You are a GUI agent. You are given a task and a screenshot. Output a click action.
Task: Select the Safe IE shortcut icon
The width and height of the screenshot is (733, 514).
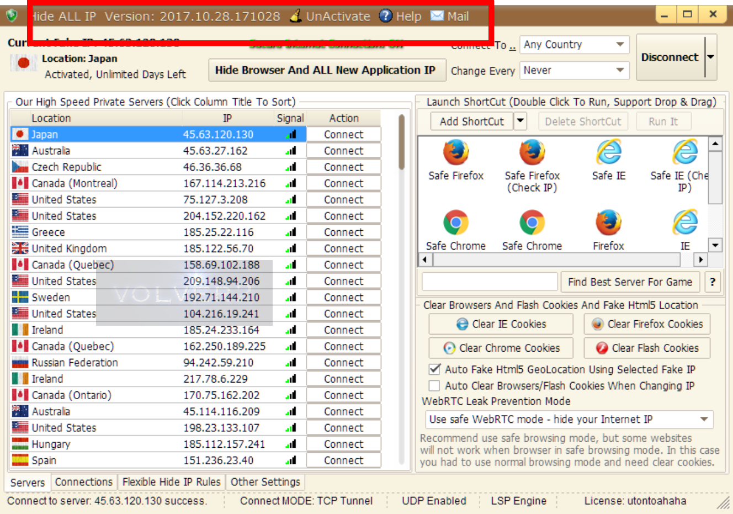pos(609,152)
